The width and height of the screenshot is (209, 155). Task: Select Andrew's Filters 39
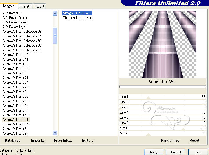(x=15, y=101)
